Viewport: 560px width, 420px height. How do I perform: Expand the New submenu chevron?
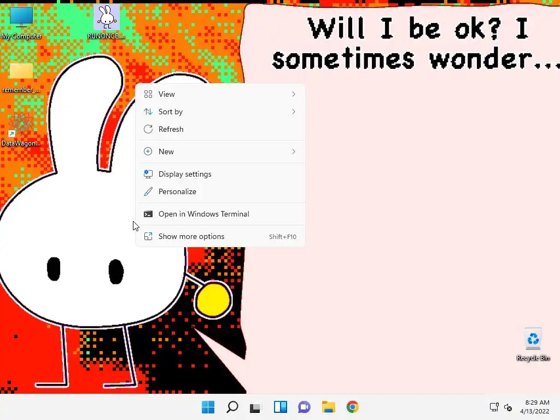[x=294, y=151]
